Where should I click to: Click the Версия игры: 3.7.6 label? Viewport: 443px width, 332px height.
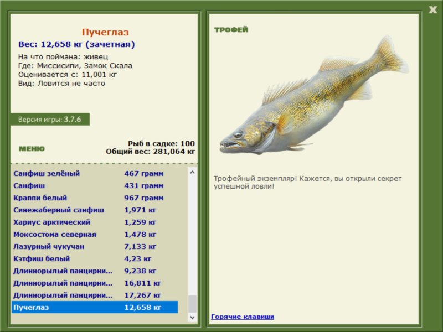pos(50,119)
